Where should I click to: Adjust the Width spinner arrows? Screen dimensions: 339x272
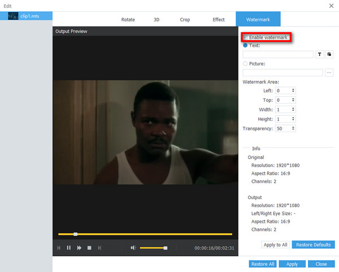pos(293,110)
